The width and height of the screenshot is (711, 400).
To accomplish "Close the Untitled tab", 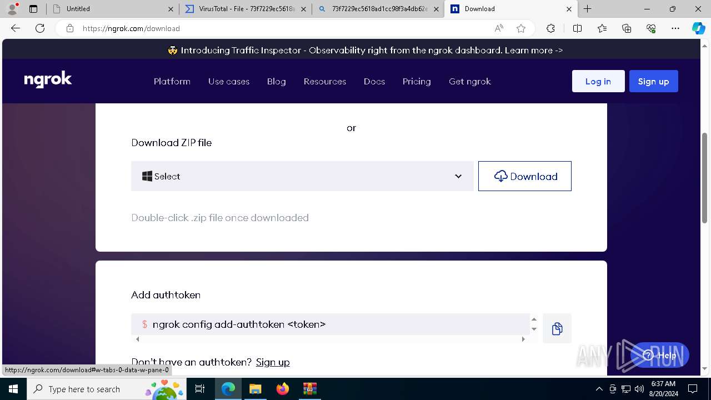I will [171, 9].
